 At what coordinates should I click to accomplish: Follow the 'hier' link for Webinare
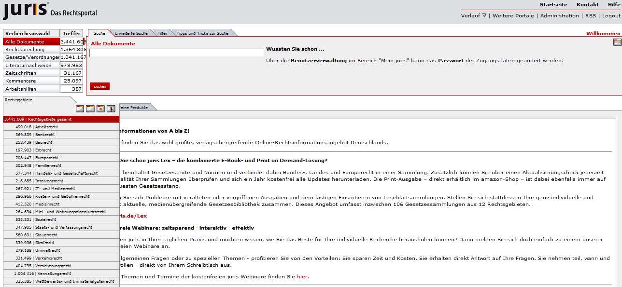(x=302, y=276)
